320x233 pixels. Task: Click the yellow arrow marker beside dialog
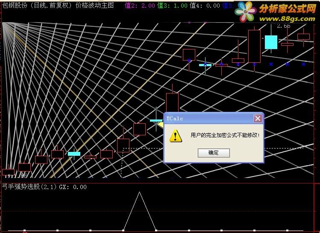160,125
